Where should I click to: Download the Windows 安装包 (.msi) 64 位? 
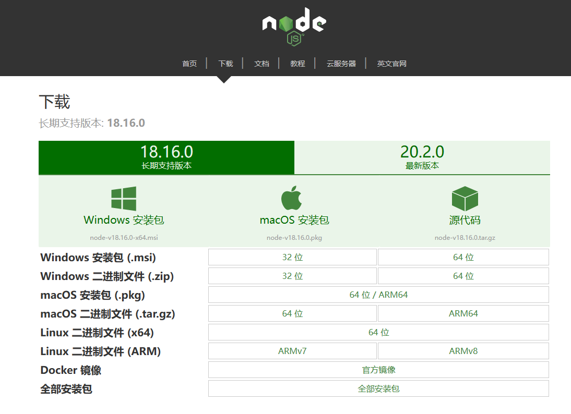coord(462,257)
